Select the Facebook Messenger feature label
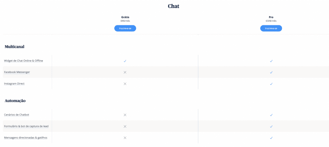 click(17, 72)
